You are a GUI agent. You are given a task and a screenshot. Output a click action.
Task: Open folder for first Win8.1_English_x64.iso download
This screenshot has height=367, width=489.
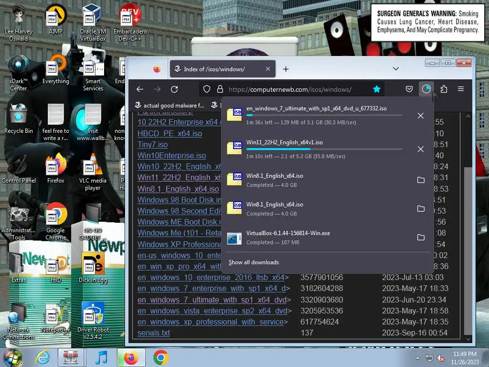tap(421, 180)
